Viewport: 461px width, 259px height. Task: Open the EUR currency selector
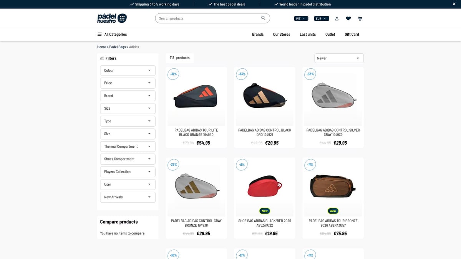point(322,18)
